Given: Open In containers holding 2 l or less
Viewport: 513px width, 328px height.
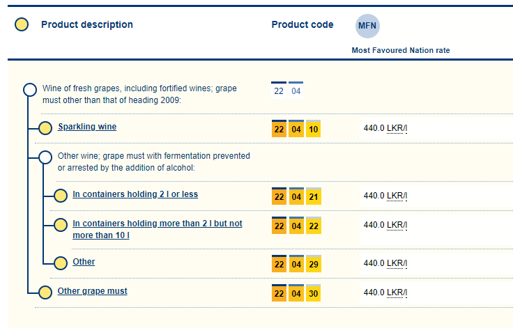Looking at the screenshot, I should pyautogui.click(x=135, y=194).
